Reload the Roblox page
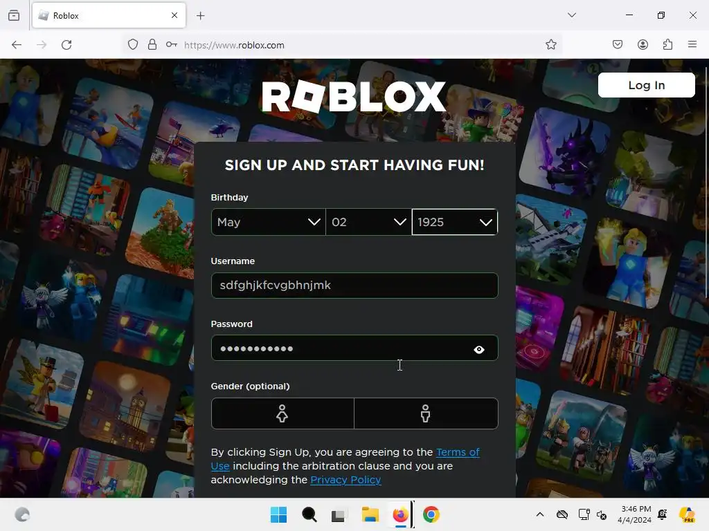Image resolution: width=709 pixels, height=531 pixels. point(66,45)
